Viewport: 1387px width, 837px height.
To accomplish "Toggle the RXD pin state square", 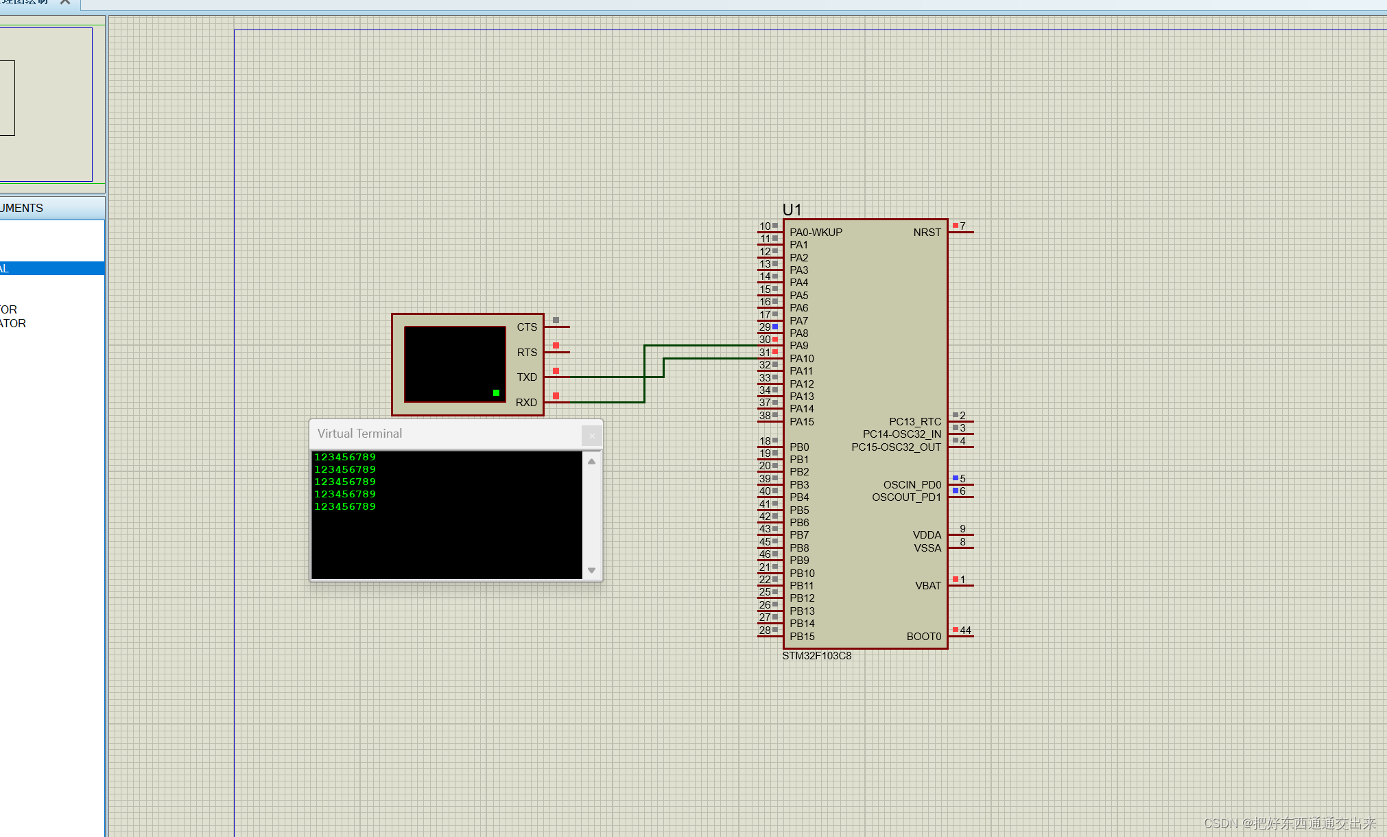I will 556,395.
